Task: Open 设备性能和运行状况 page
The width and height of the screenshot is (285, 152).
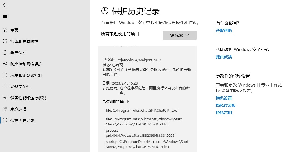Action: point(28,98)
